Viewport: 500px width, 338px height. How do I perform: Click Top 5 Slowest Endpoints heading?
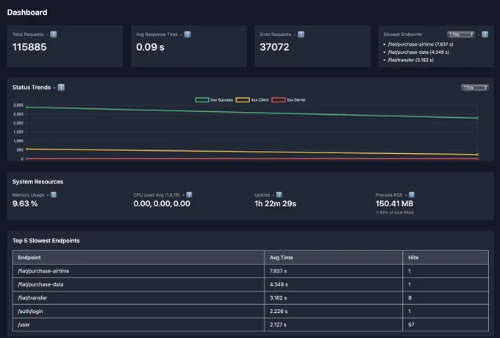46,241
